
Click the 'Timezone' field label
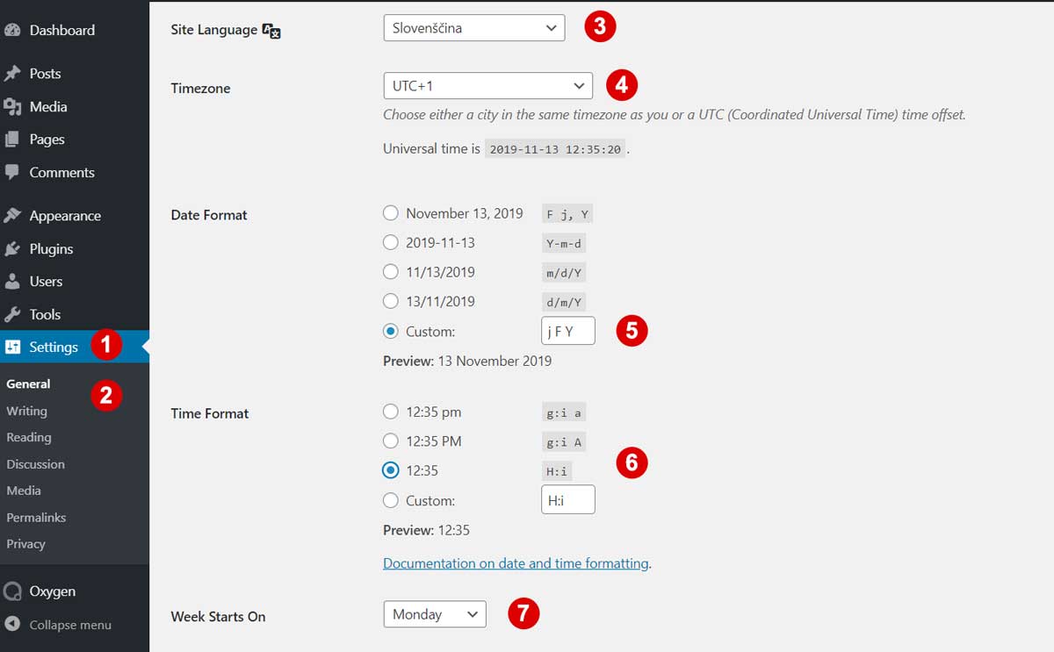(200, 88)
